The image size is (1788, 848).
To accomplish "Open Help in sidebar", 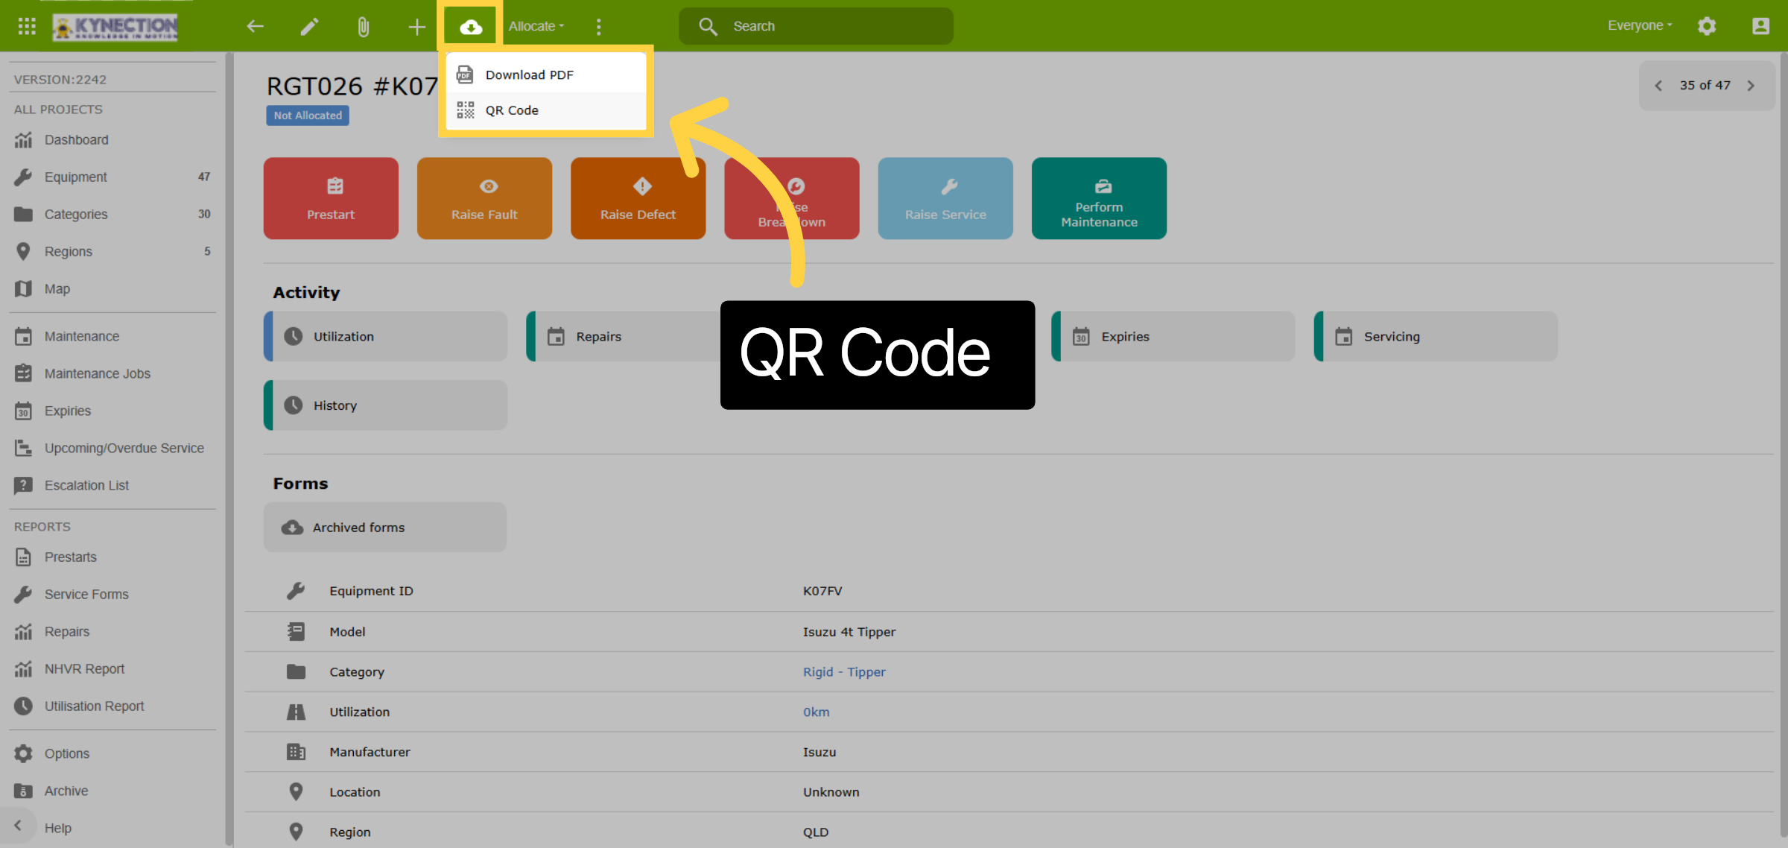I will 58,828.
